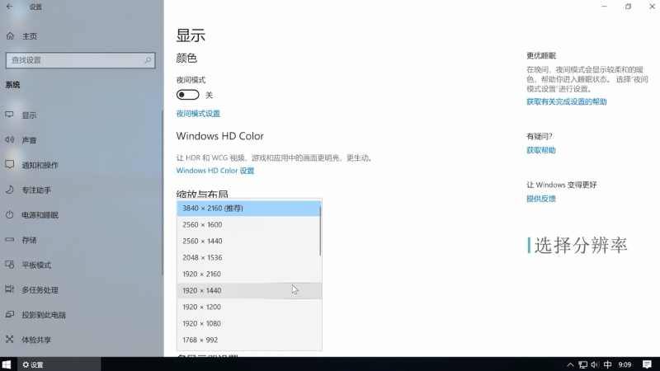Click the volume icon in system tray
The height and width of the screenshot is (371, 660).
click(595, 364)
